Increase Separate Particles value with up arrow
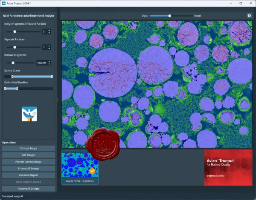The height and width of the screenshot is (200, 256). [x=49, y=46]
